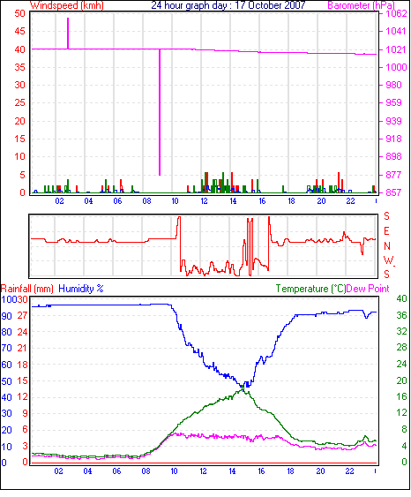Image resolution: width=411 pixels, height=497 pixels.
Task: Click the Windspeed (kmh) axis label
Action: coord(66,5)
